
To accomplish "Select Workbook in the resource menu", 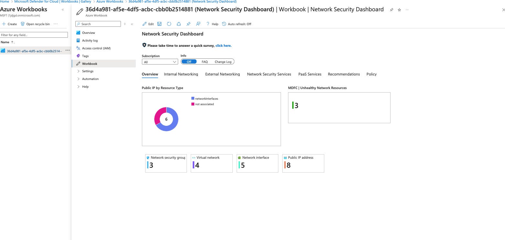I will click(104, 64).
